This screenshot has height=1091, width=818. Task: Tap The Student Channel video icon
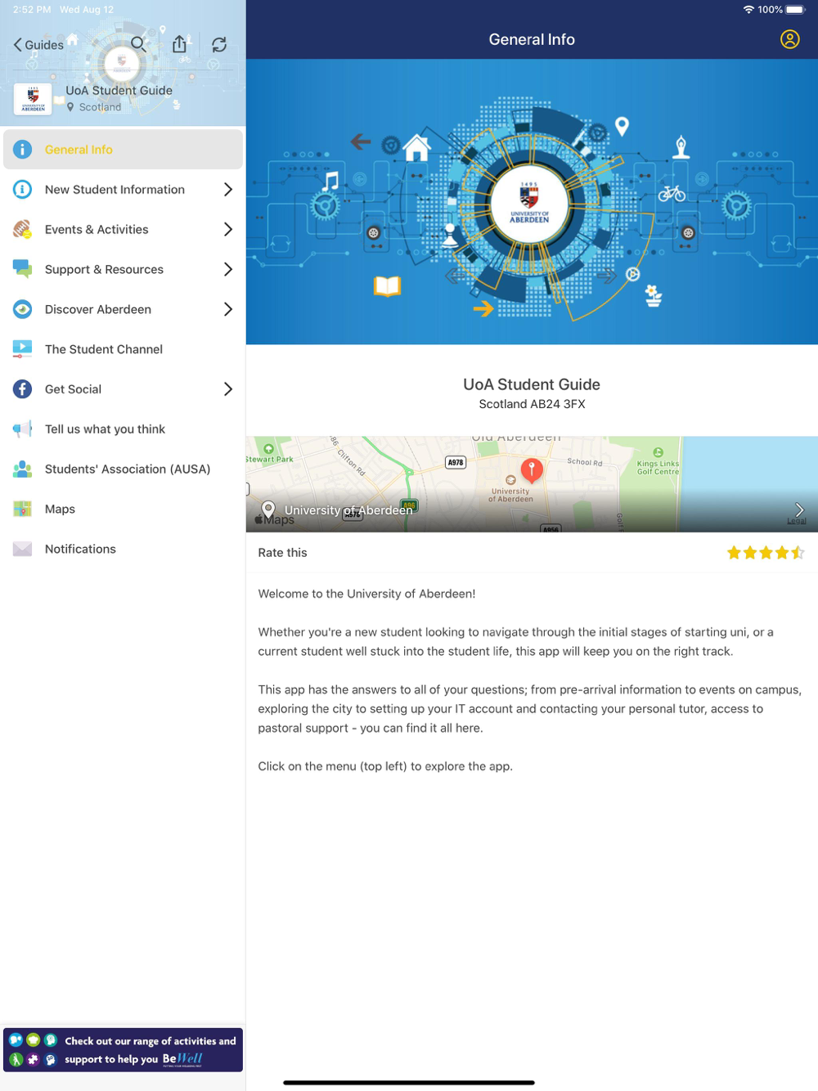tap(22, 349)
